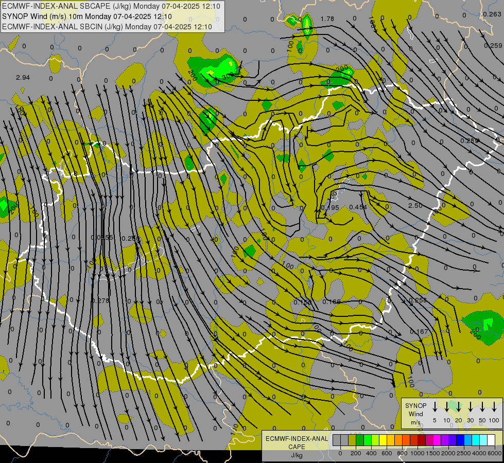
Task: Click the SBCIN title line in header
Action: [x=107, y=27]
